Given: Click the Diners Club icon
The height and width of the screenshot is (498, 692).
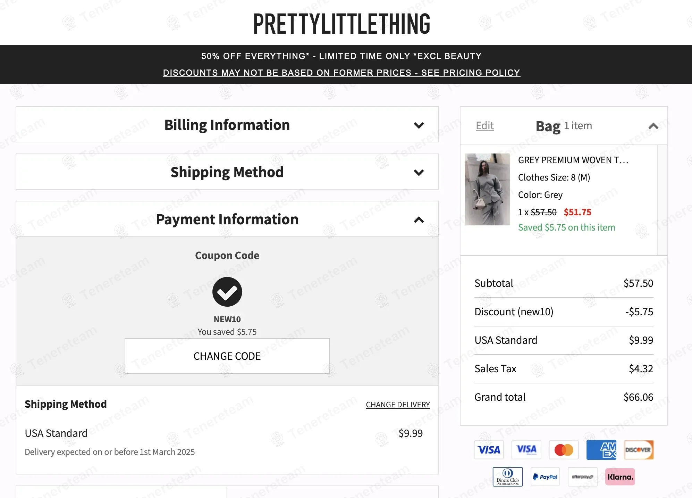Looking at the screenshot, I should [507, 477].
